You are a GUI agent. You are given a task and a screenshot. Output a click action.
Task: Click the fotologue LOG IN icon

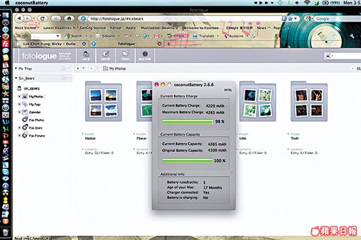(x=86, y=56)
